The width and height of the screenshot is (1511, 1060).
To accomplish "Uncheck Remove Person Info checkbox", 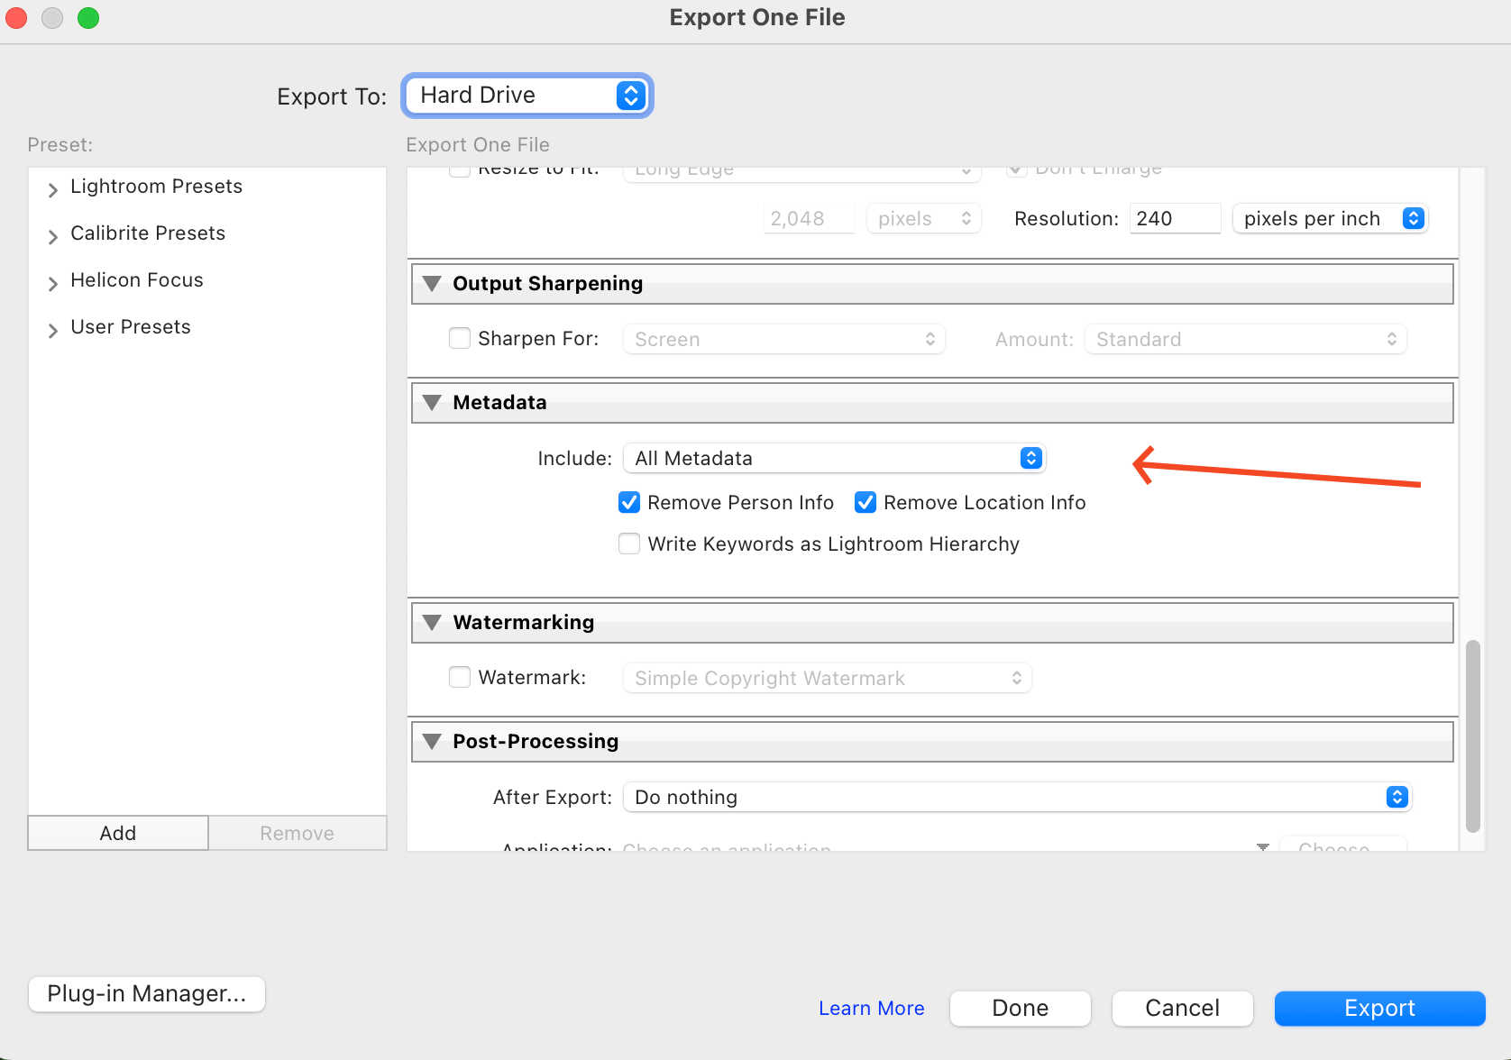I will click(x=629, y=503).
